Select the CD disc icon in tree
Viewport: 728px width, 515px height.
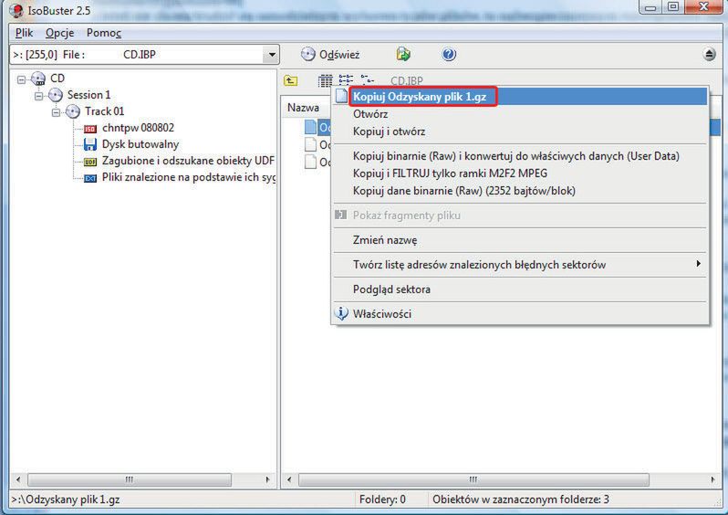(38, 79)
